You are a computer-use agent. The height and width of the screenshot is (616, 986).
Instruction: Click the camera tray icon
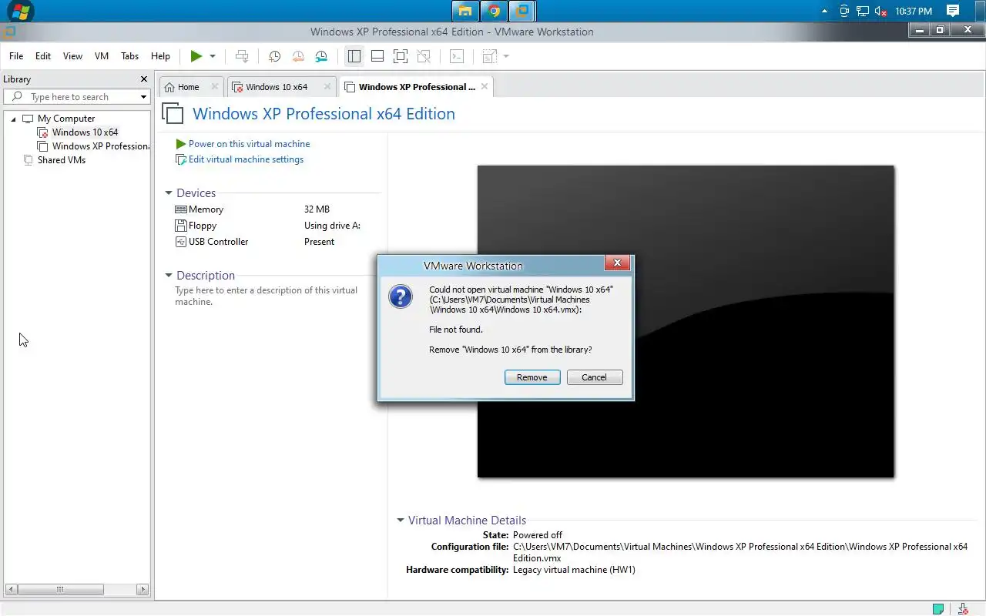tap(844, 12)
